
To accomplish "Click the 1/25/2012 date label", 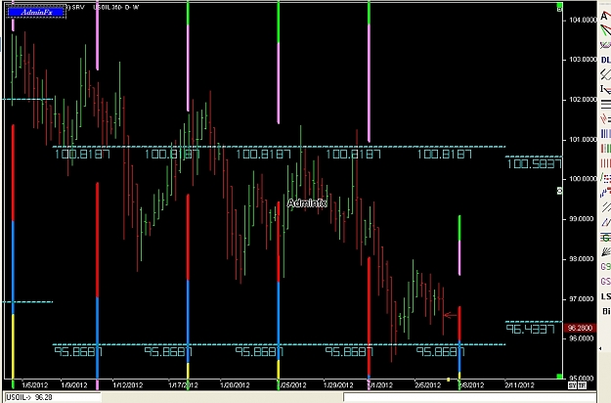I will coord(292,385).
